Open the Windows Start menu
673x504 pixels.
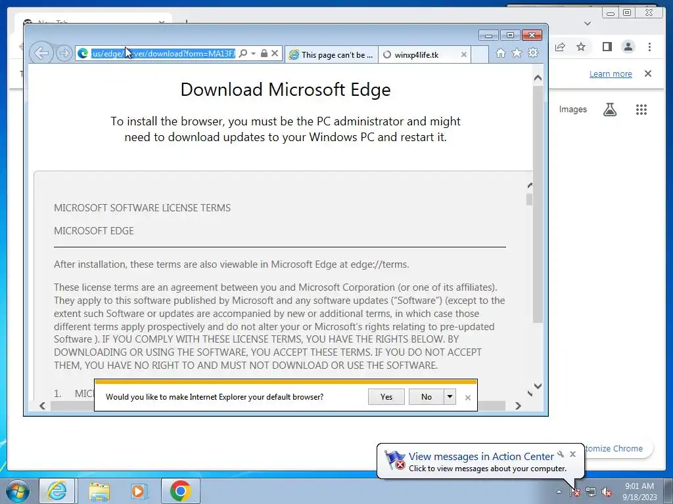point(18,491)
